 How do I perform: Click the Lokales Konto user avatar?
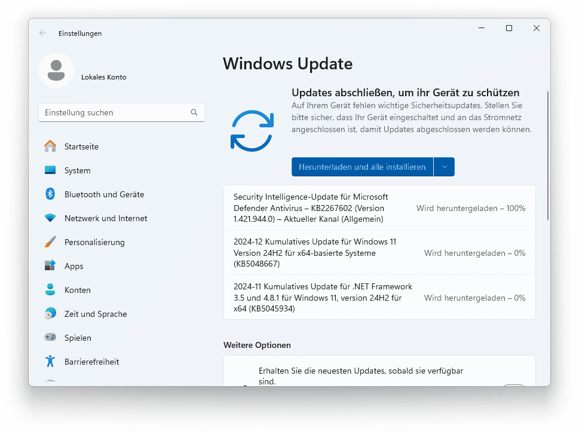click(x=56, y=71)
